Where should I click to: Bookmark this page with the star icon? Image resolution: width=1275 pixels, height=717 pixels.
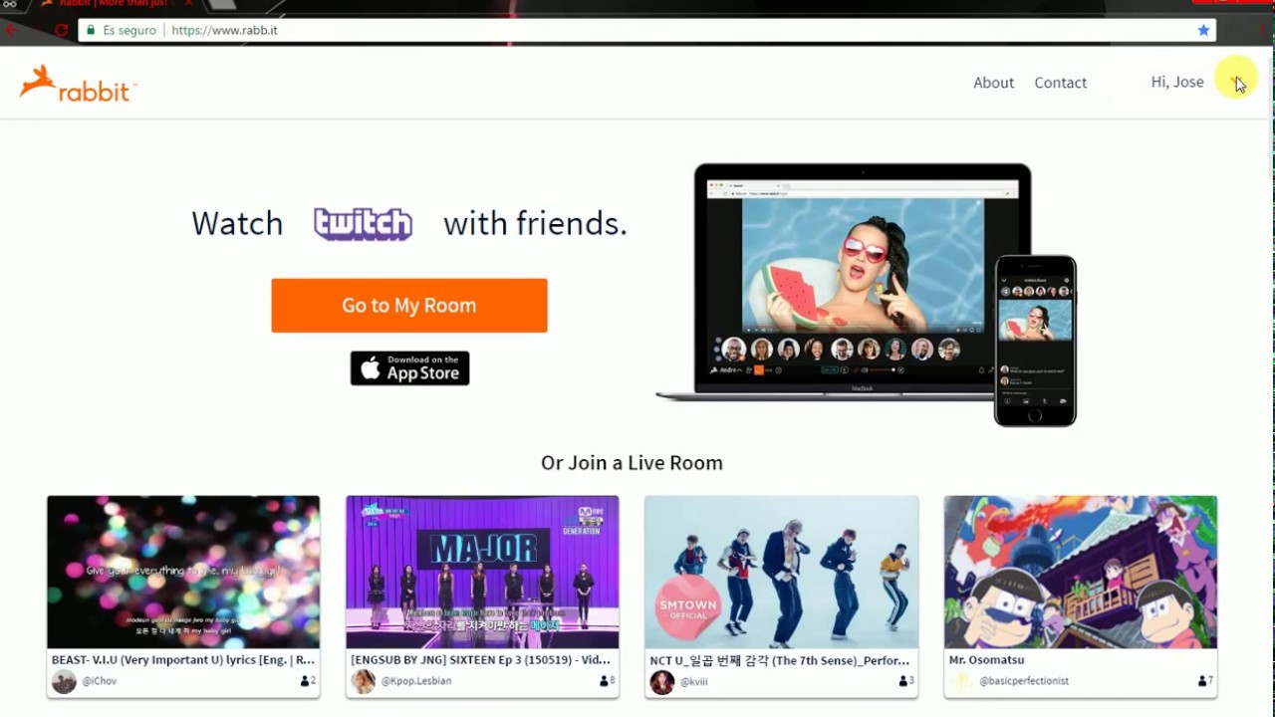coord(1203,30)
